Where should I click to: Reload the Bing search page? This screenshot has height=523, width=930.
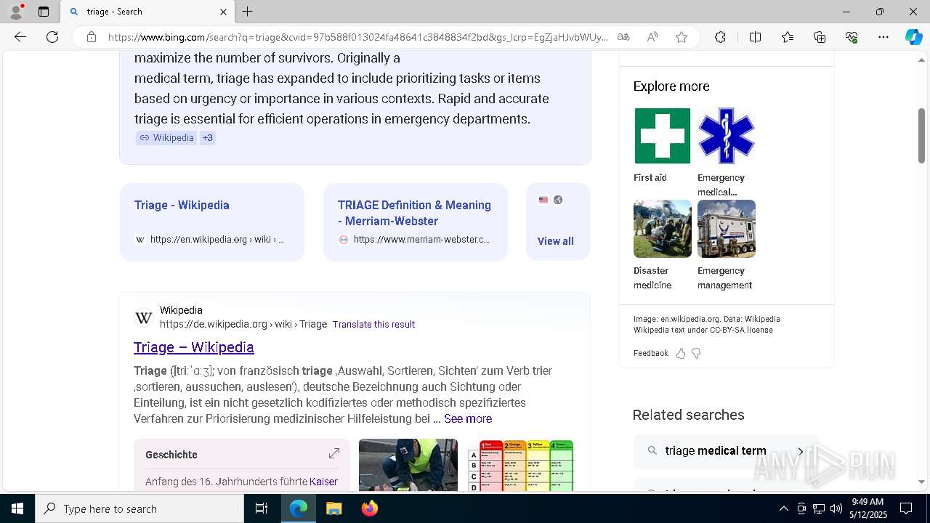coord(52,37)
